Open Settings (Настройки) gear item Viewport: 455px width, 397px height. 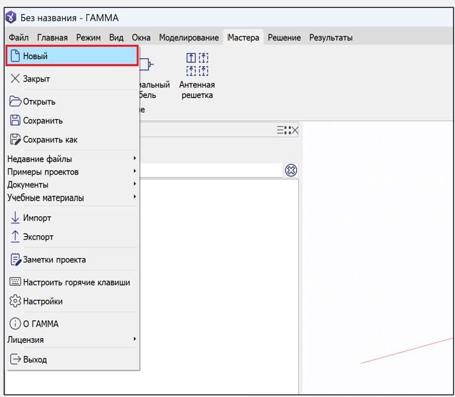[x=43, y=301]
